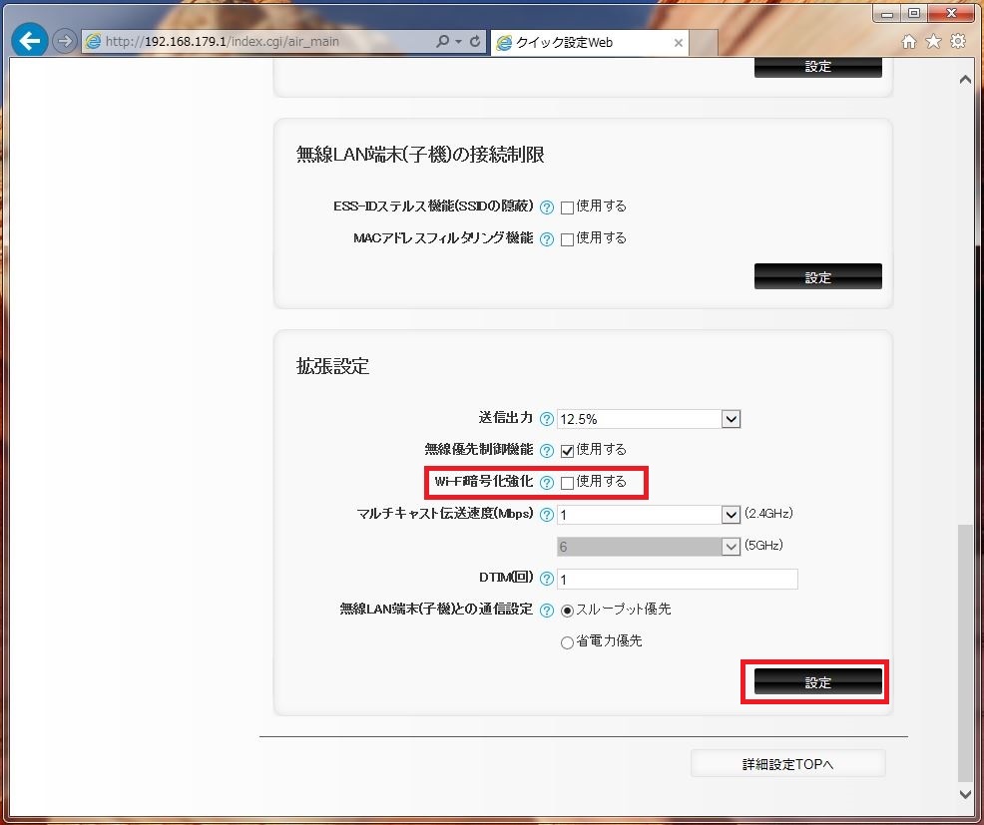Open the browser Home icon
The height and width of the screenshot is (825, 984).
click(909, 42)
